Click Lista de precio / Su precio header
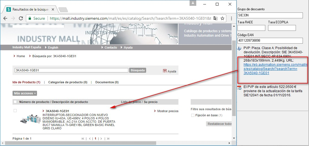309x146 pixels. (139, 102)
